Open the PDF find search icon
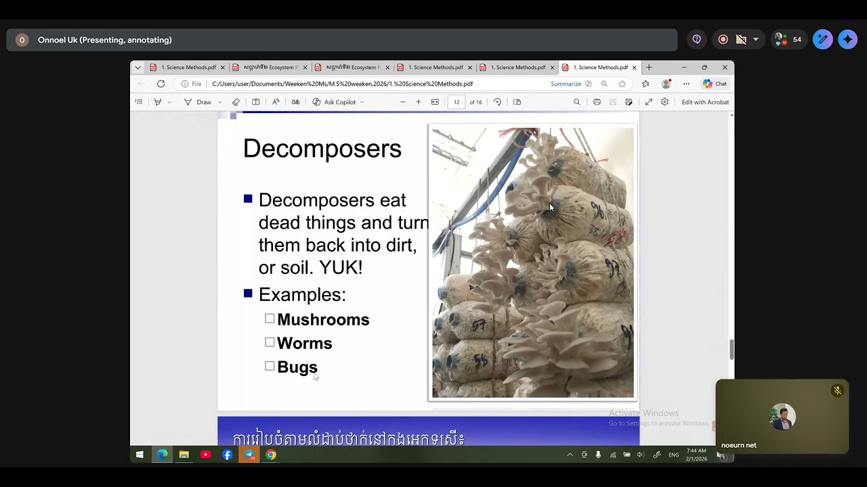867x487 pixels. click(x=577, y=102)
